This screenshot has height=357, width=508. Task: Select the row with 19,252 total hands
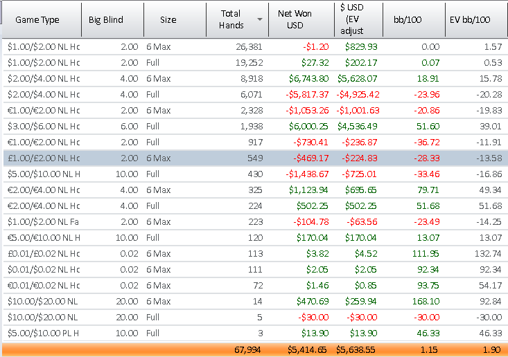click(255, 63)
